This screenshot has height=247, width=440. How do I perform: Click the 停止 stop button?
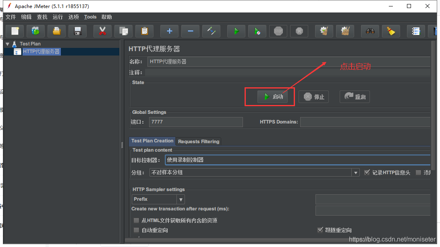coord(314,97)
